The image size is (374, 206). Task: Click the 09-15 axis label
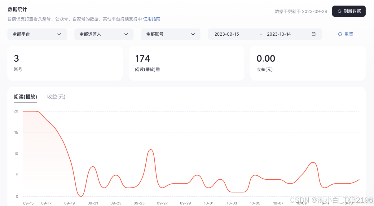[29, 203]
